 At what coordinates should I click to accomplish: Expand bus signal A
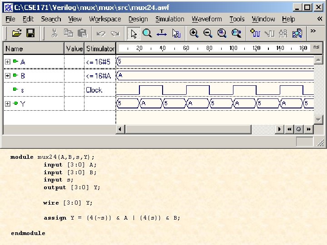coord(8,62)
